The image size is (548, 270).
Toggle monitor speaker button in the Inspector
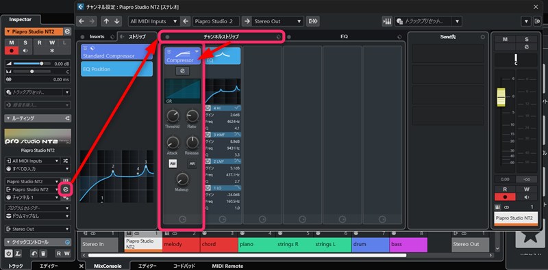click(x=25, y=51)
